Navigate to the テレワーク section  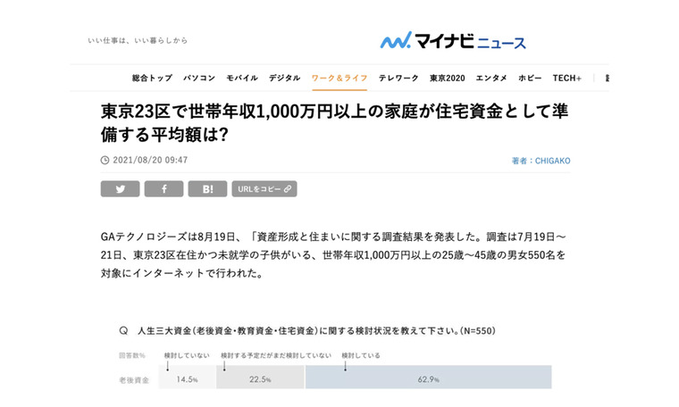398,79
